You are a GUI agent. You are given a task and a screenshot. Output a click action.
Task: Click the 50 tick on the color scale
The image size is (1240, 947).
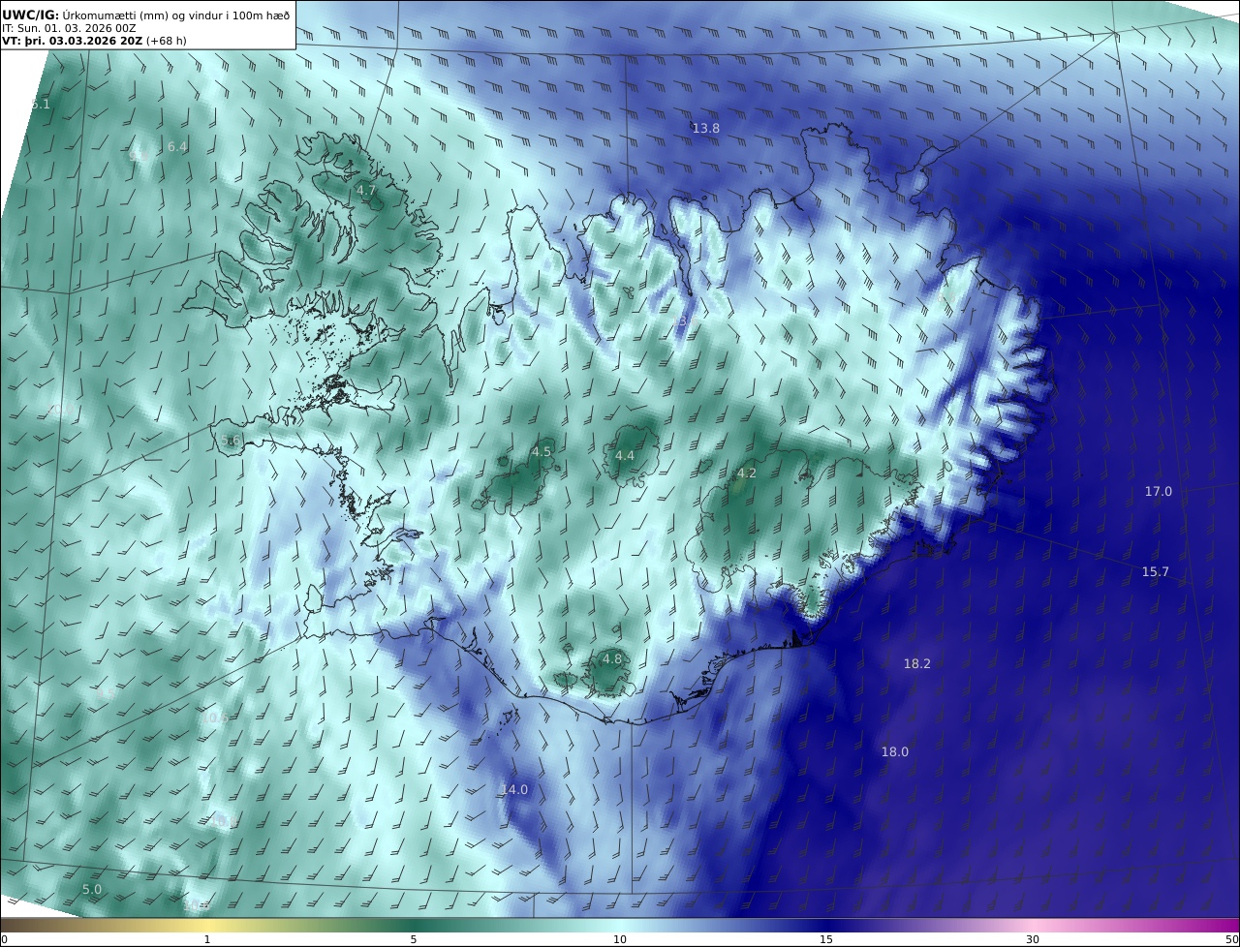pos(1232,939)
